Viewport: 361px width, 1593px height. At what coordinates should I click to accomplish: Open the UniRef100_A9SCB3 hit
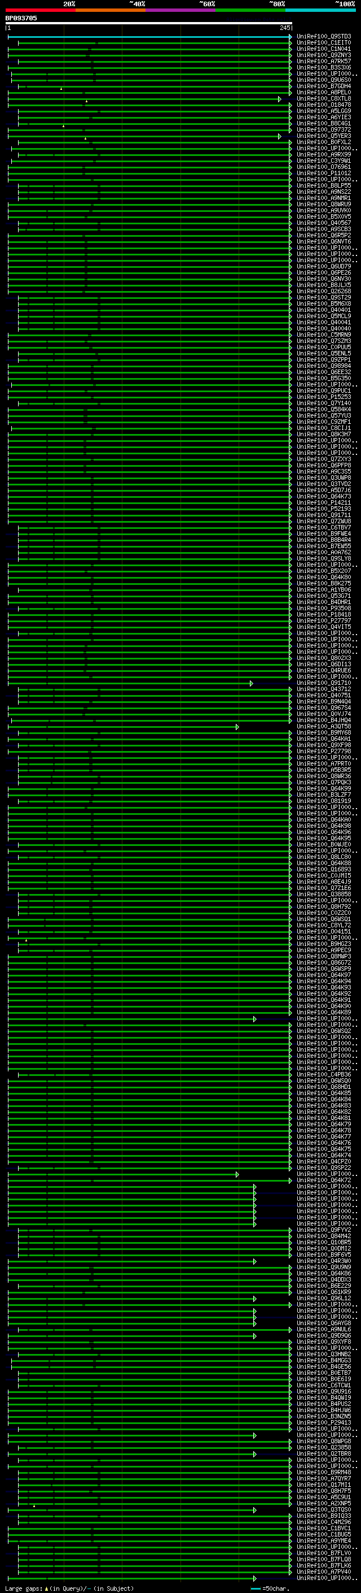click(324, 229)
